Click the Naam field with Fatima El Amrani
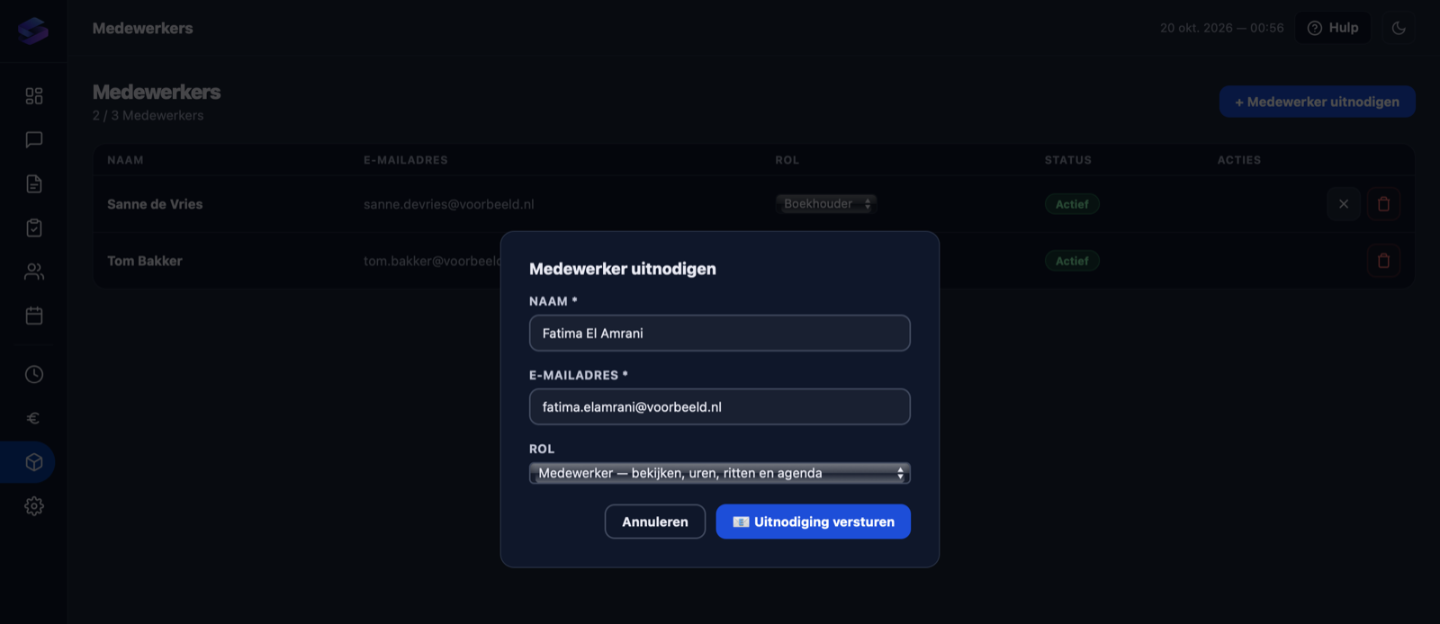This screenshot has height=624, width=1440. pyautogui.click(x=720, y=333)
